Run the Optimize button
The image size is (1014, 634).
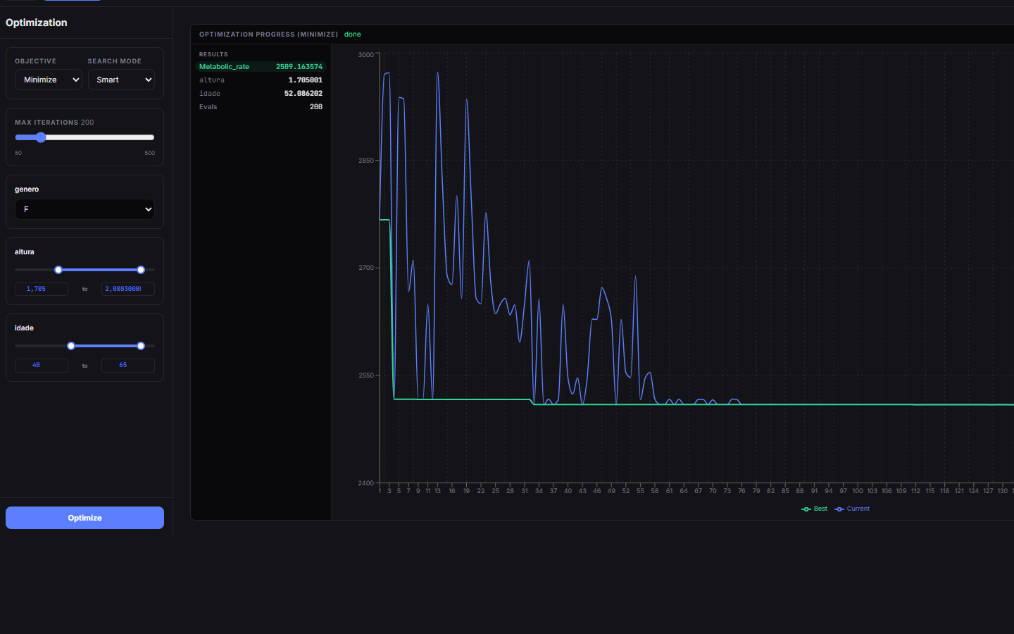84,518
